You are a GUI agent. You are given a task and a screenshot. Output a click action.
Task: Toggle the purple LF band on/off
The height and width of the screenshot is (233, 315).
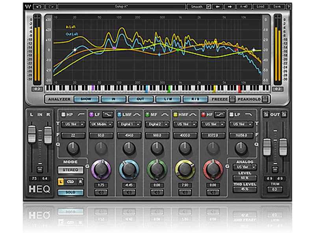point(91,115)
